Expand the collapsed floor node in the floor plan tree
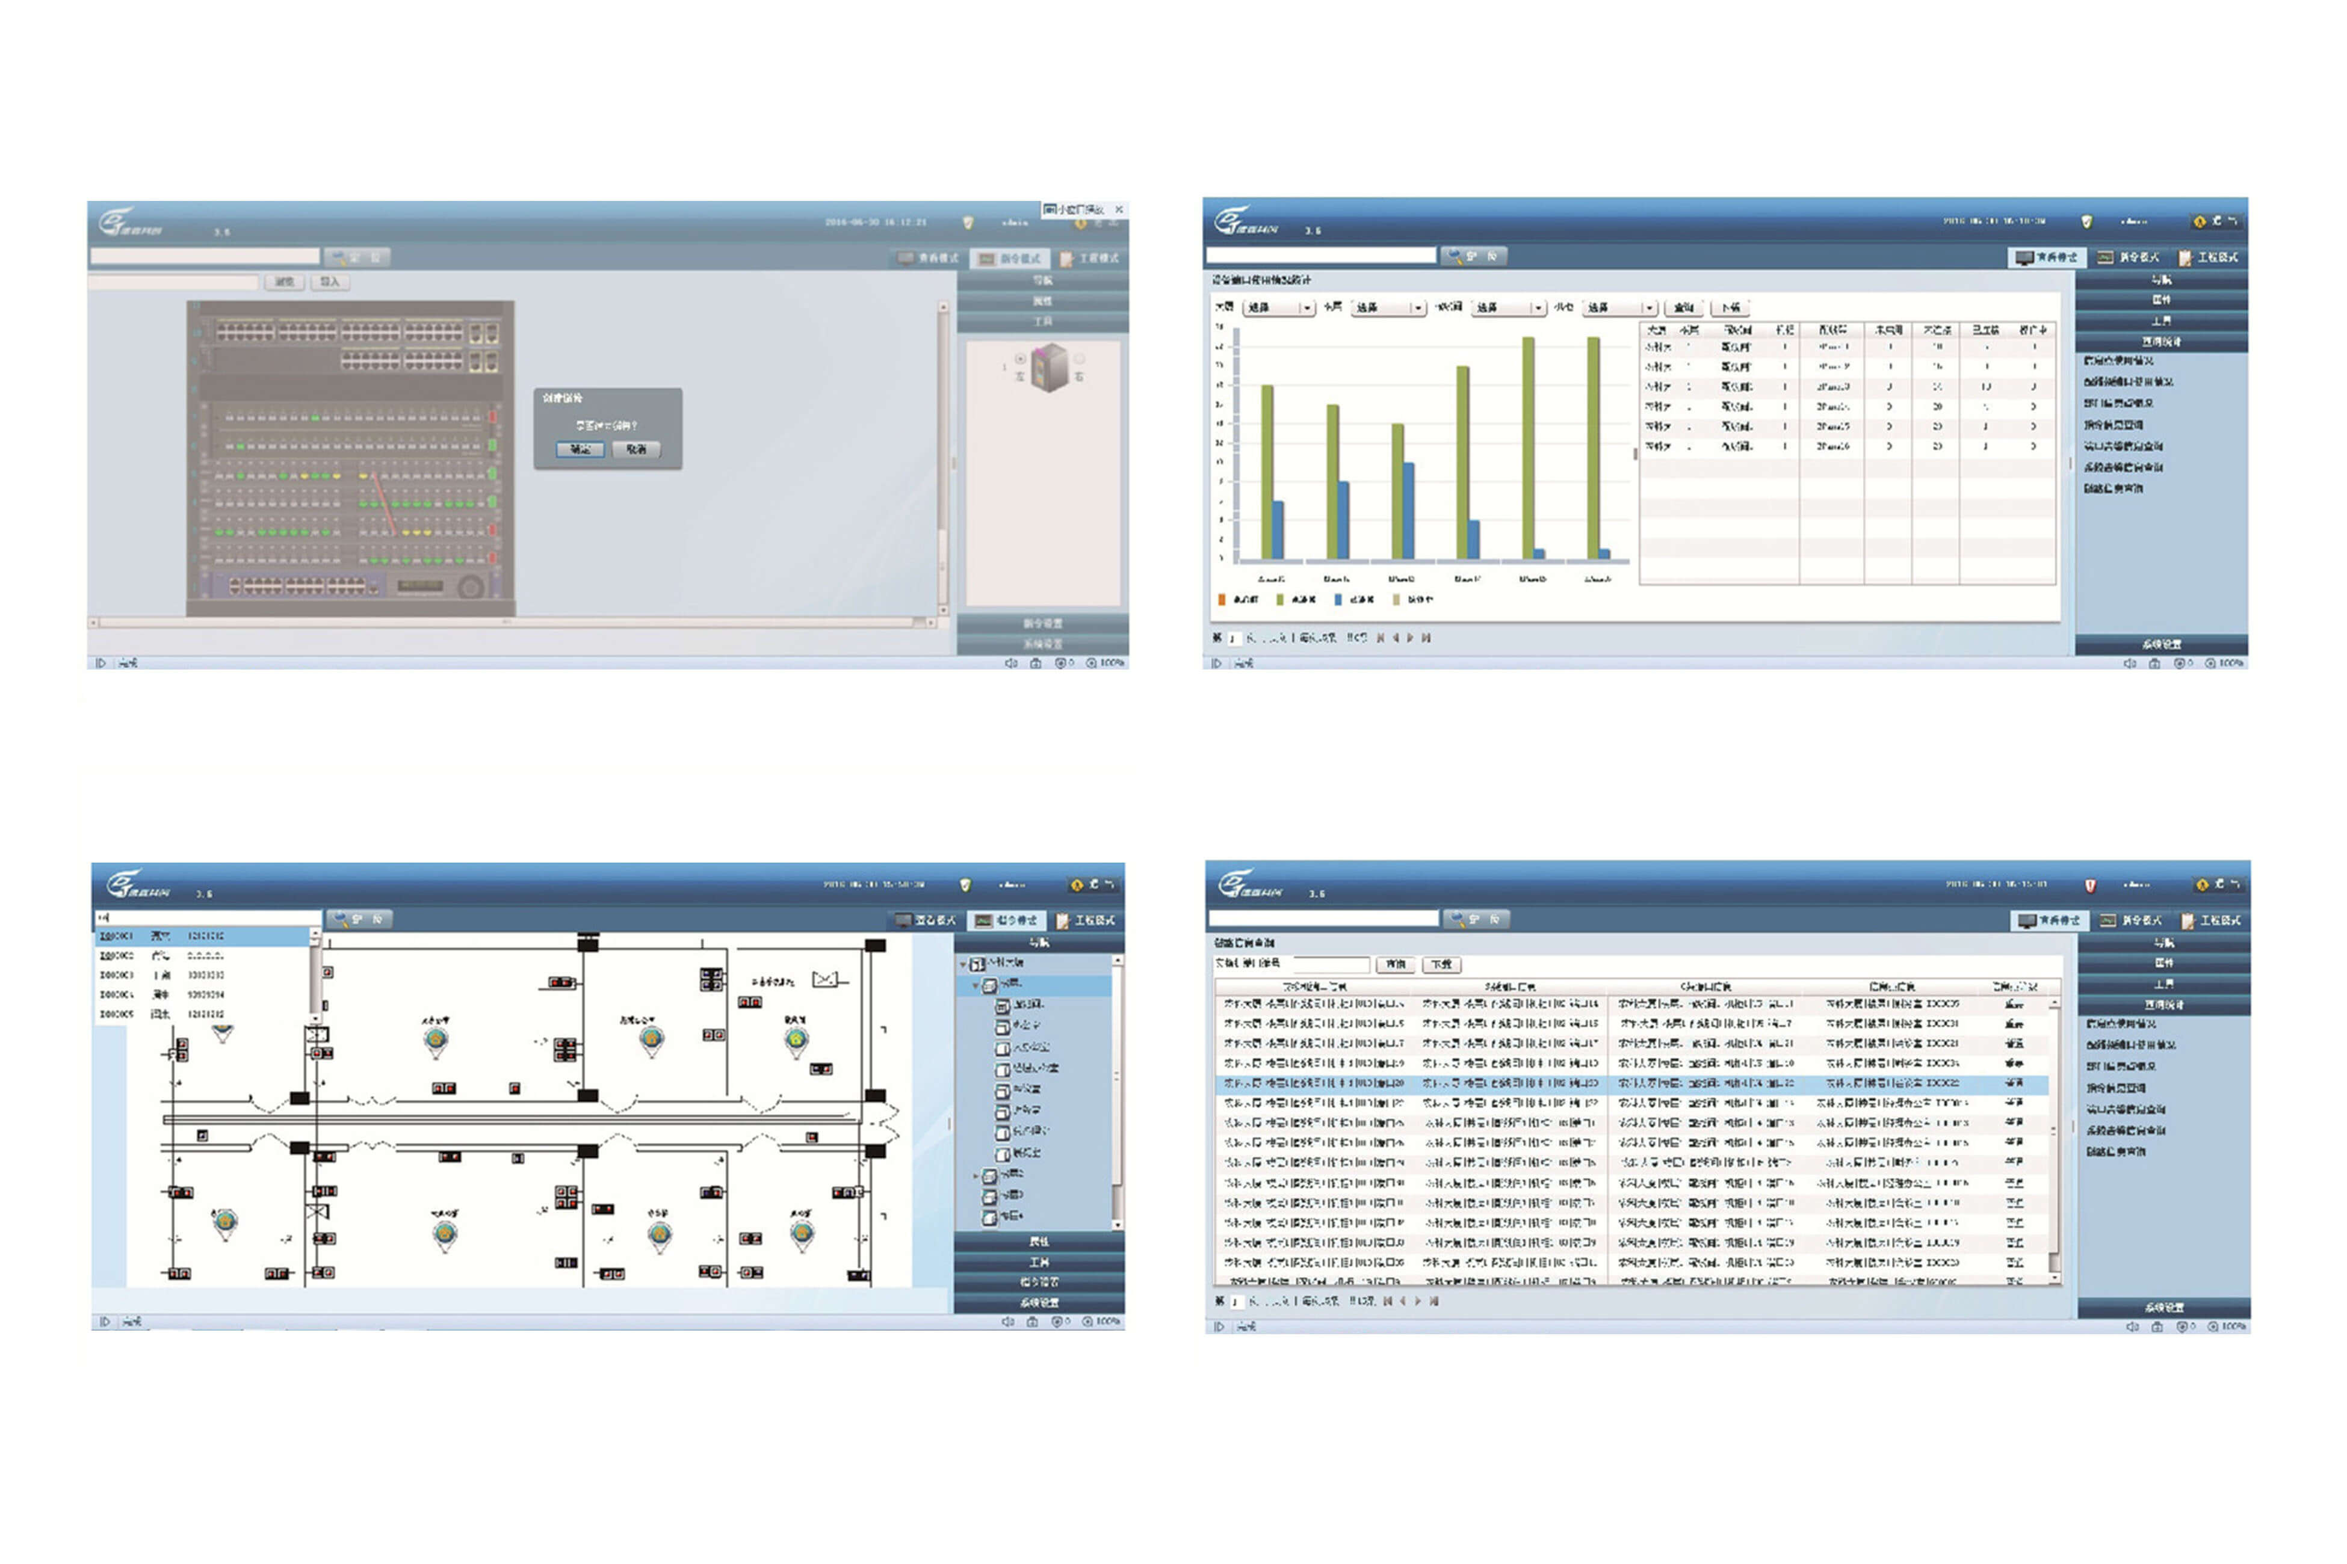 (976, 1176)
